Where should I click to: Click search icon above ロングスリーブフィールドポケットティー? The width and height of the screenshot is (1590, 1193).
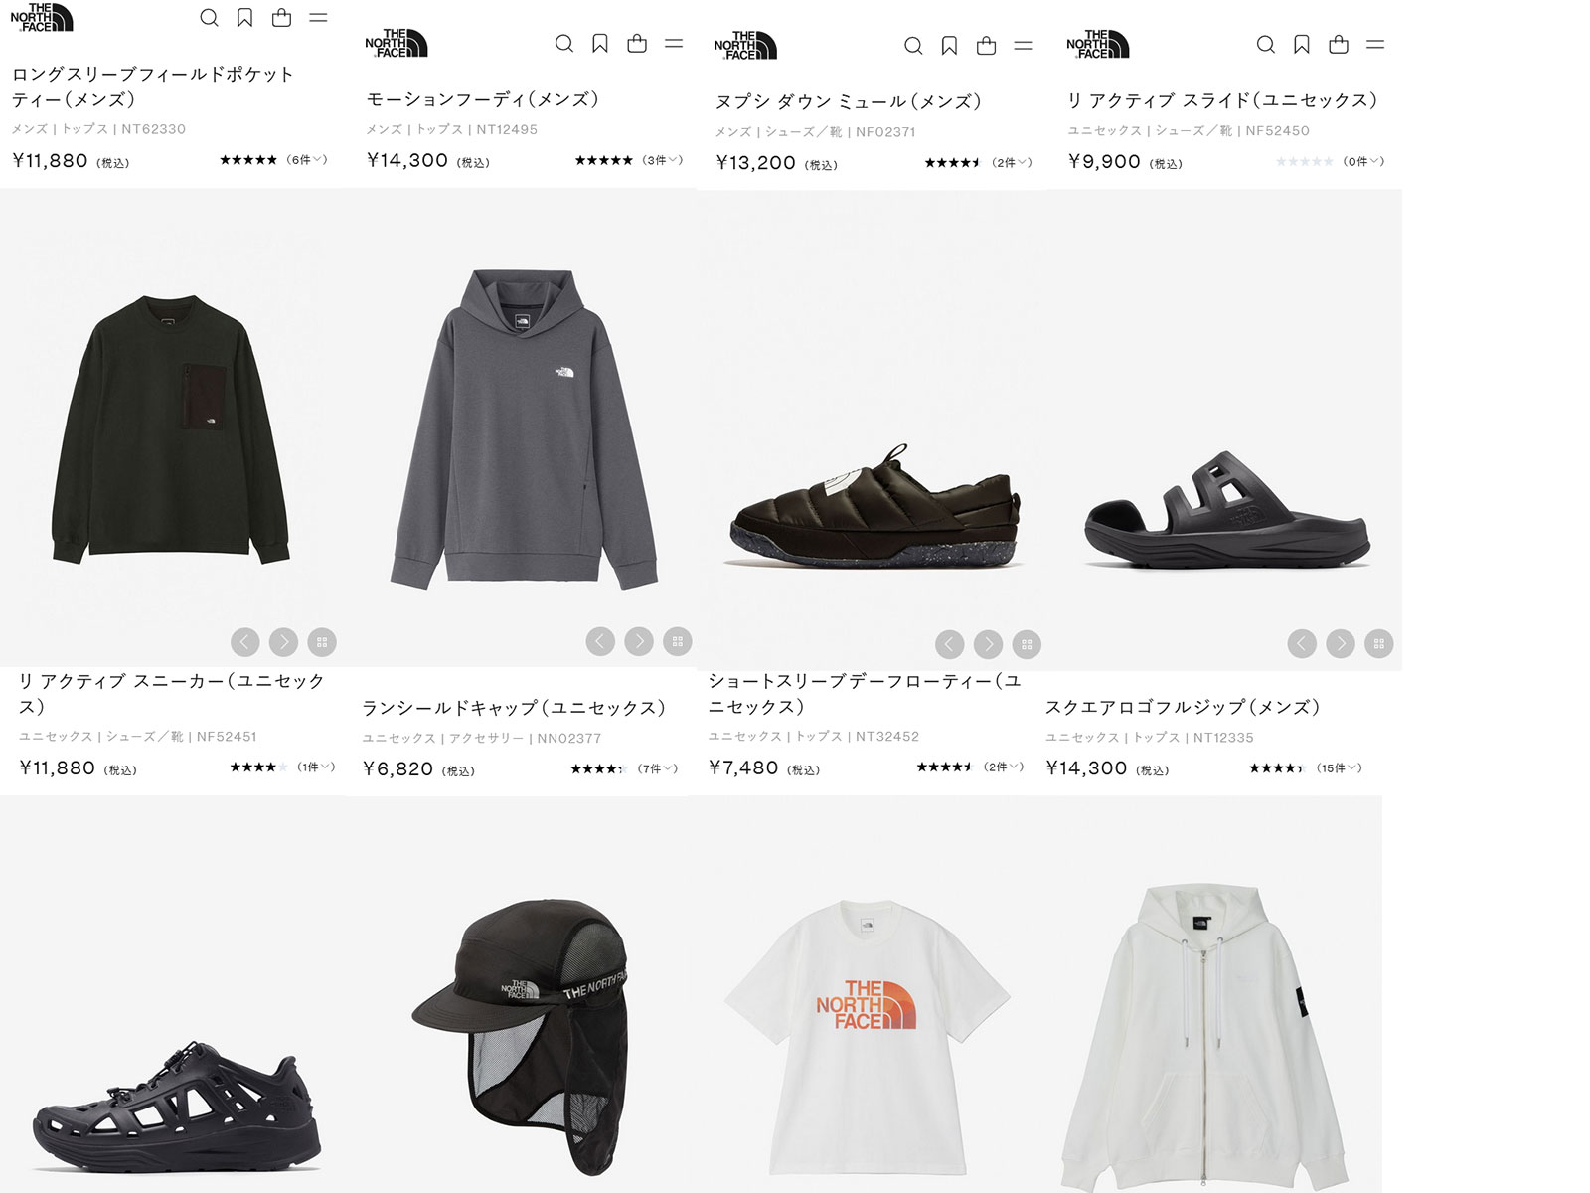coord(209,18)
